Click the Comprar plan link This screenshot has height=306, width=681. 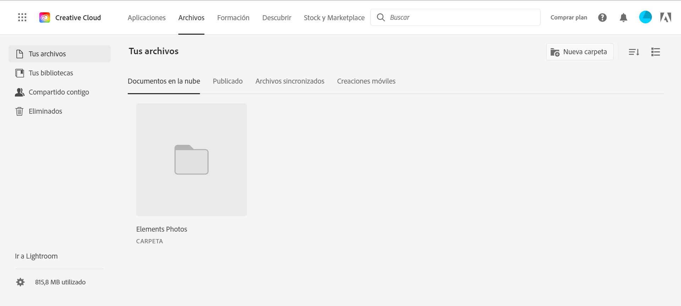(x=569, y=17)
